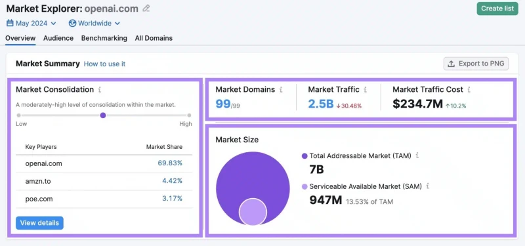
Task: Select the openai.com key player row
Action: [x=104, y=163]
